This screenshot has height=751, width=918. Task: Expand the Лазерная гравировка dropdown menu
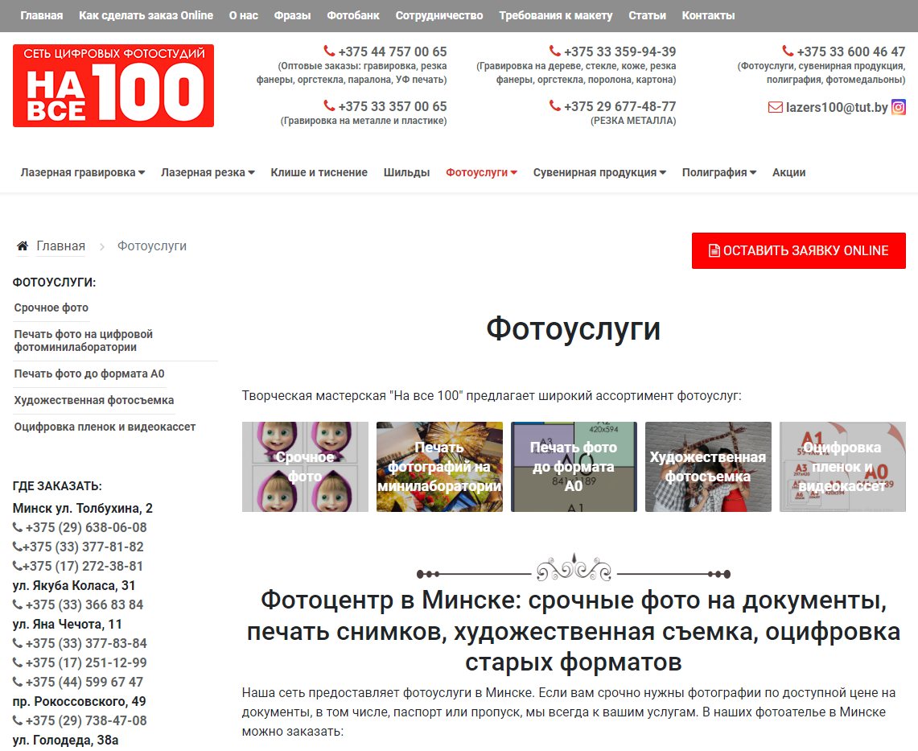click(x=83, y=172)
